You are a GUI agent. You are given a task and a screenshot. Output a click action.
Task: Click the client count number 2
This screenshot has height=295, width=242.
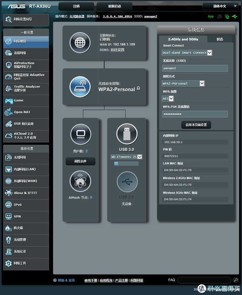[86, 151]
